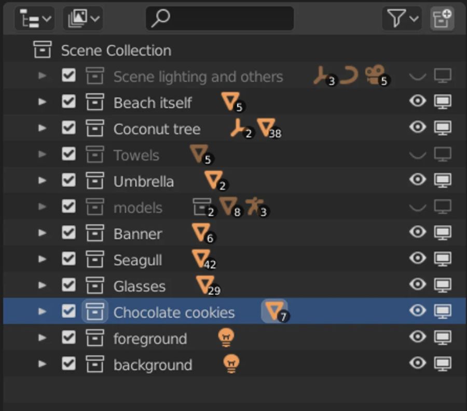Toggle eye visibility for background collection
The image size is (467, 411).
click(417, 364)
